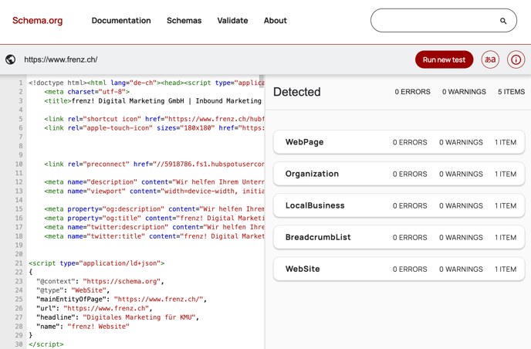Click code line 21 script tag
Image resolution: width=531 pixels, height=349 pixels.
[x=96, y=263]
